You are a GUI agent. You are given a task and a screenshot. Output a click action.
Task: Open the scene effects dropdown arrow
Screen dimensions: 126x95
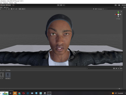(18, 9)
